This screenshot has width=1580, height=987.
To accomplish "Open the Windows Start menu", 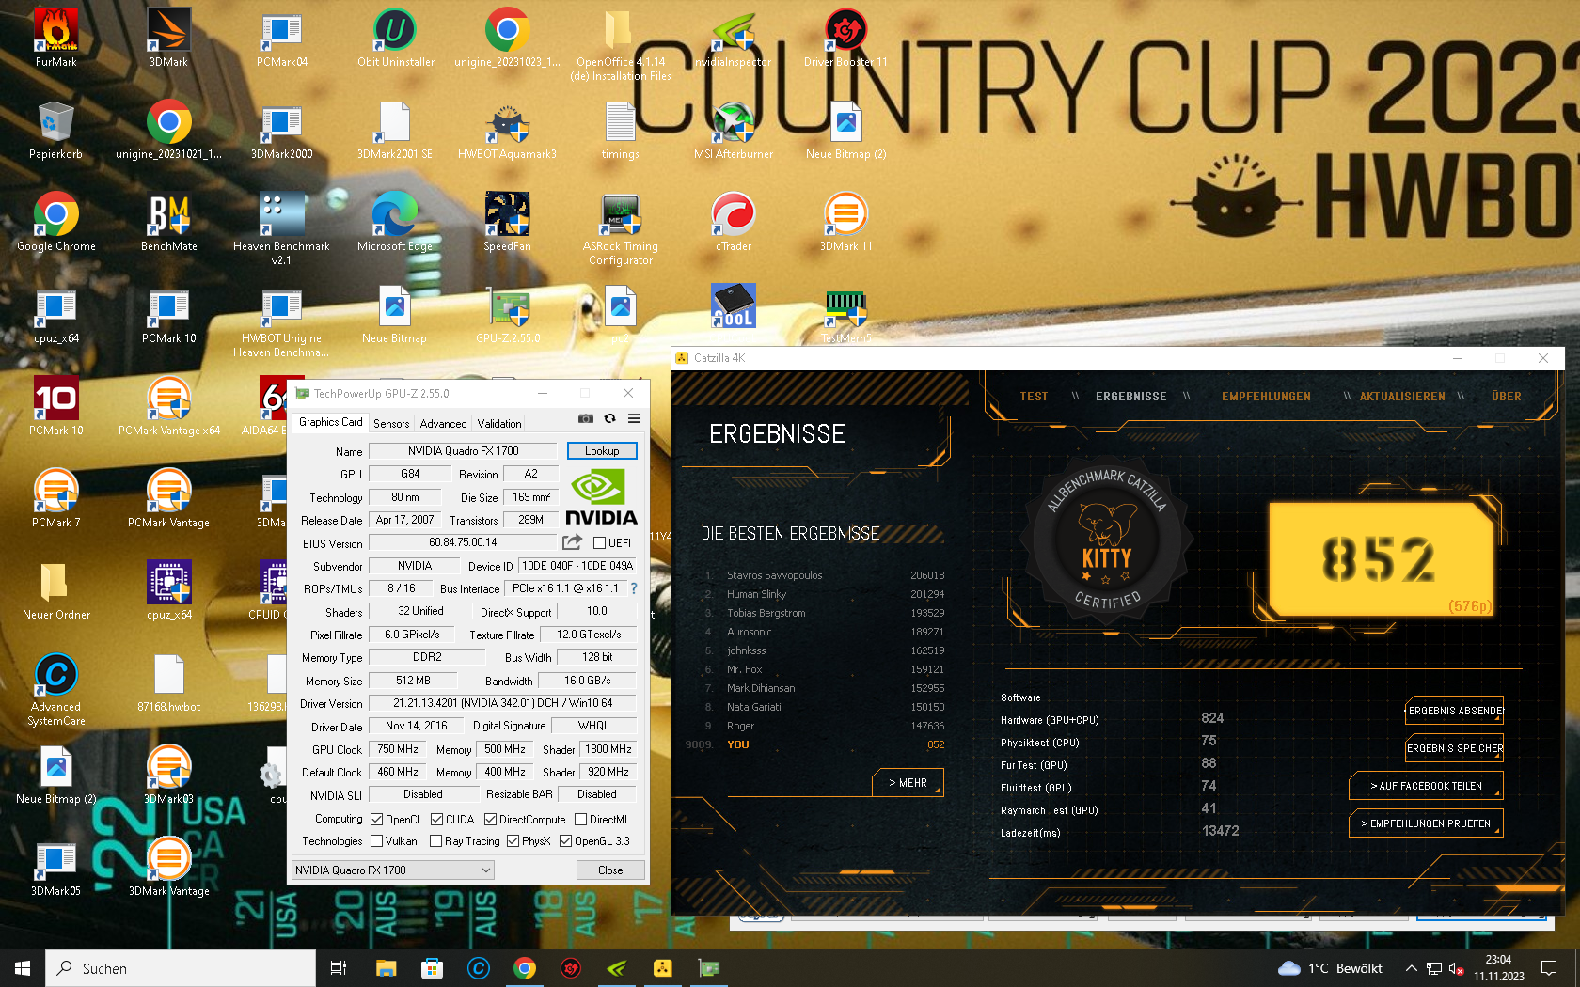I will pyautogui.click(x=23, y=968).
